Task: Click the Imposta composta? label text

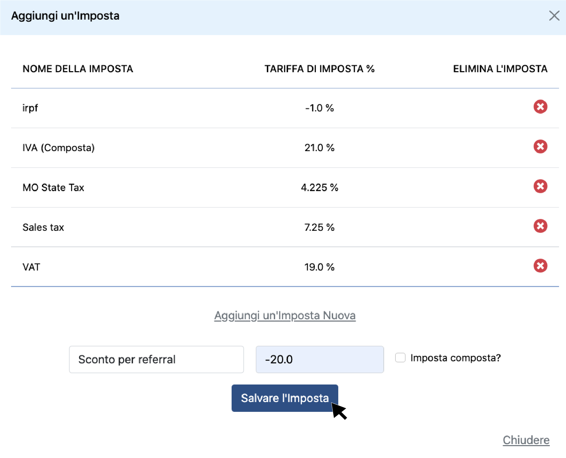Action: (x=455, y=358)
